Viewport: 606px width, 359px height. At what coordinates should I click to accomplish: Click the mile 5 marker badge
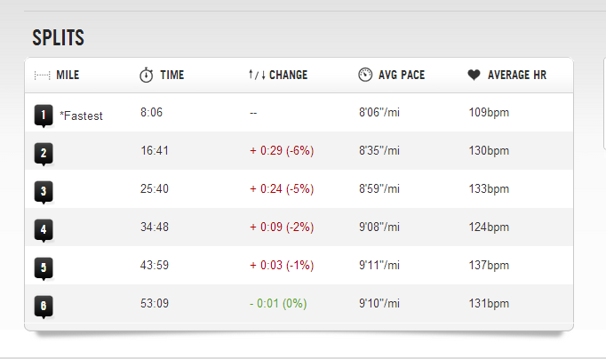[x=44, y=268]
